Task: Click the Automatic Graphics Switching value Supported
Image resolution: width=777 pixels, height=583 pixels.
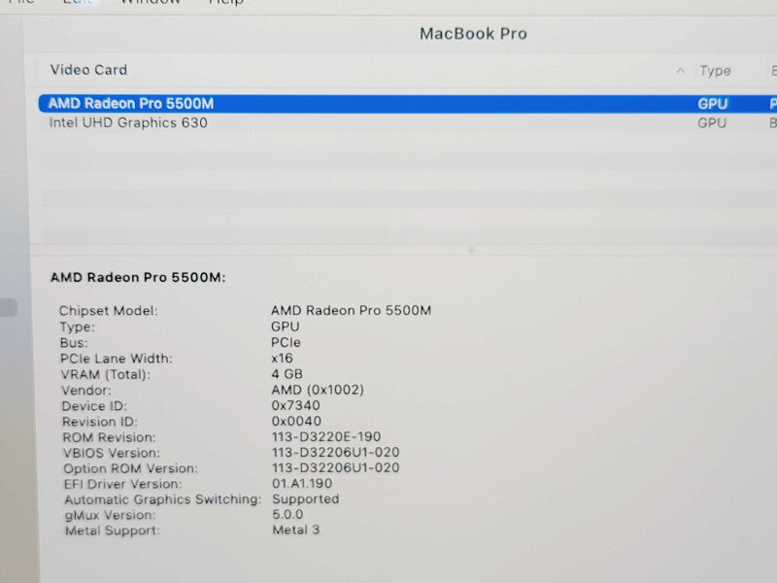Action: click(x=306, y=498)
